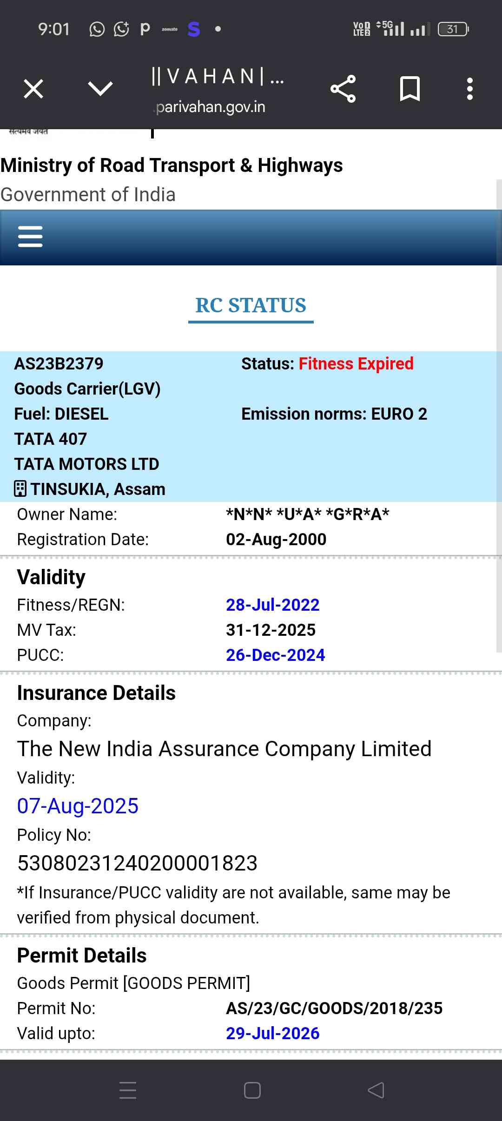Tap the battery indicator in status bar
The width and height of the screenshot is (502, 1121).
[x=453, y=29]
